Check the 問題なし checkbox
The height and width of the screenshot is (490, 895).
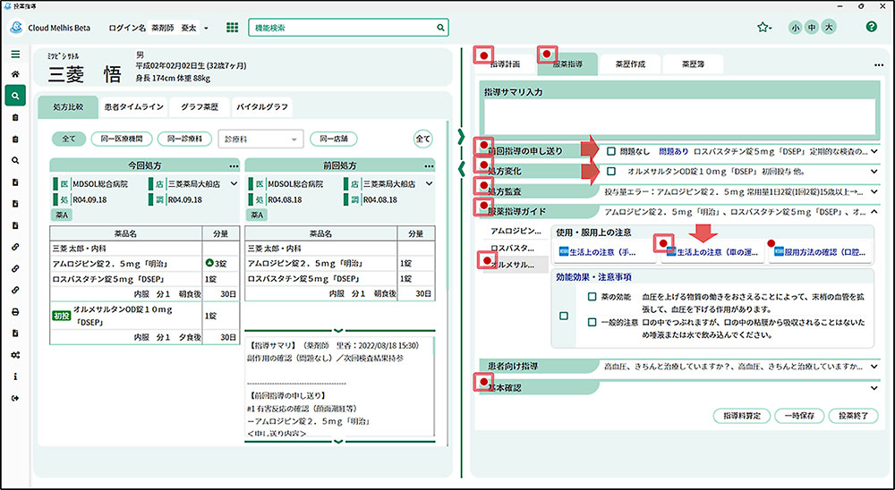click(611, 151)
